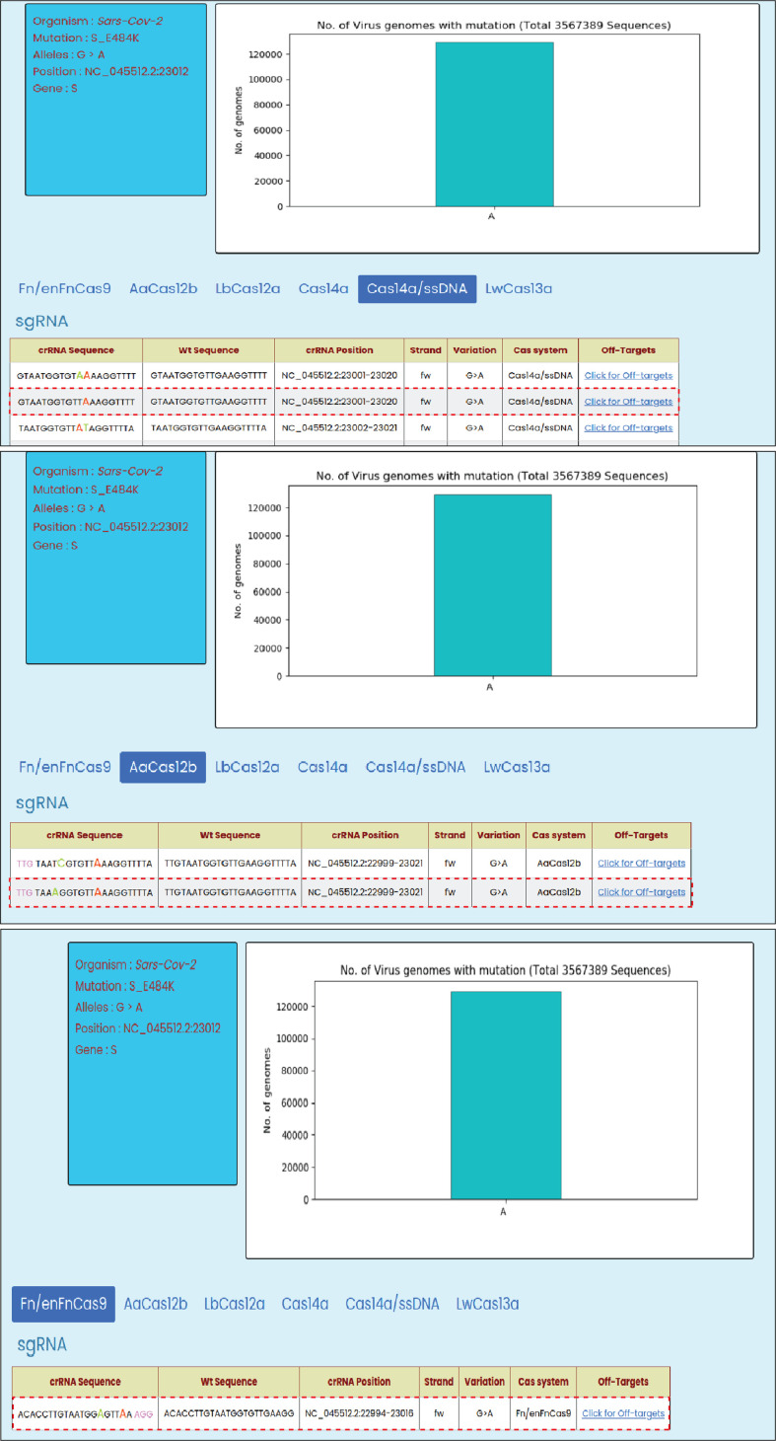Open LwCas13a tab in the panel with AaCas12b highlighted

(x=517, y=767)
